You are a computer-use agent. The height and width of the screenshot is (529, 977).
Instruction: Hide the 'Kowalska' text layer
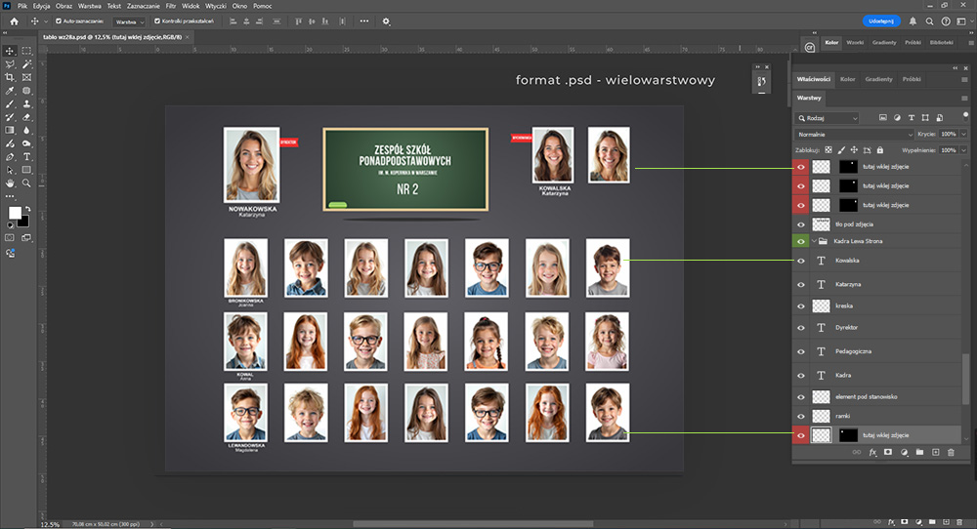coord(801,261)
